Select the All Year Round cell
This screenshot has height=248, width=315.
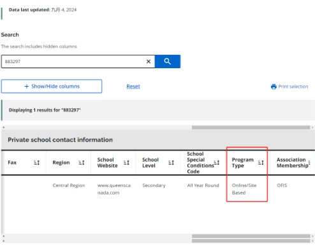203,186
